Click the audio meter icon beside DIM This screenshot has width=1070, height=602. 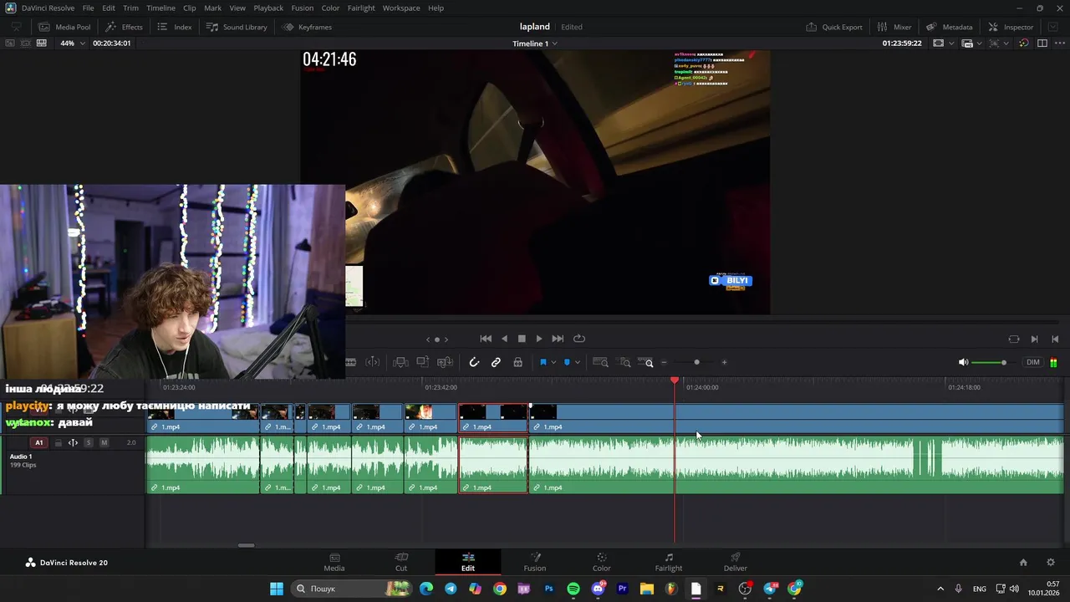pos(1053,362)
